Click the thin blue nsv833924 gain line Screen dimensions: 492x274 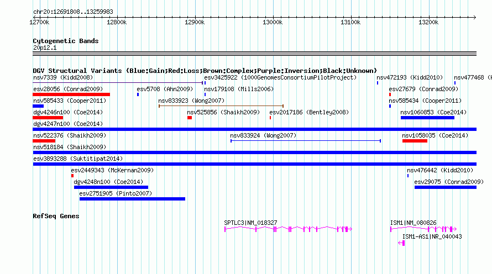pos(306,141)
